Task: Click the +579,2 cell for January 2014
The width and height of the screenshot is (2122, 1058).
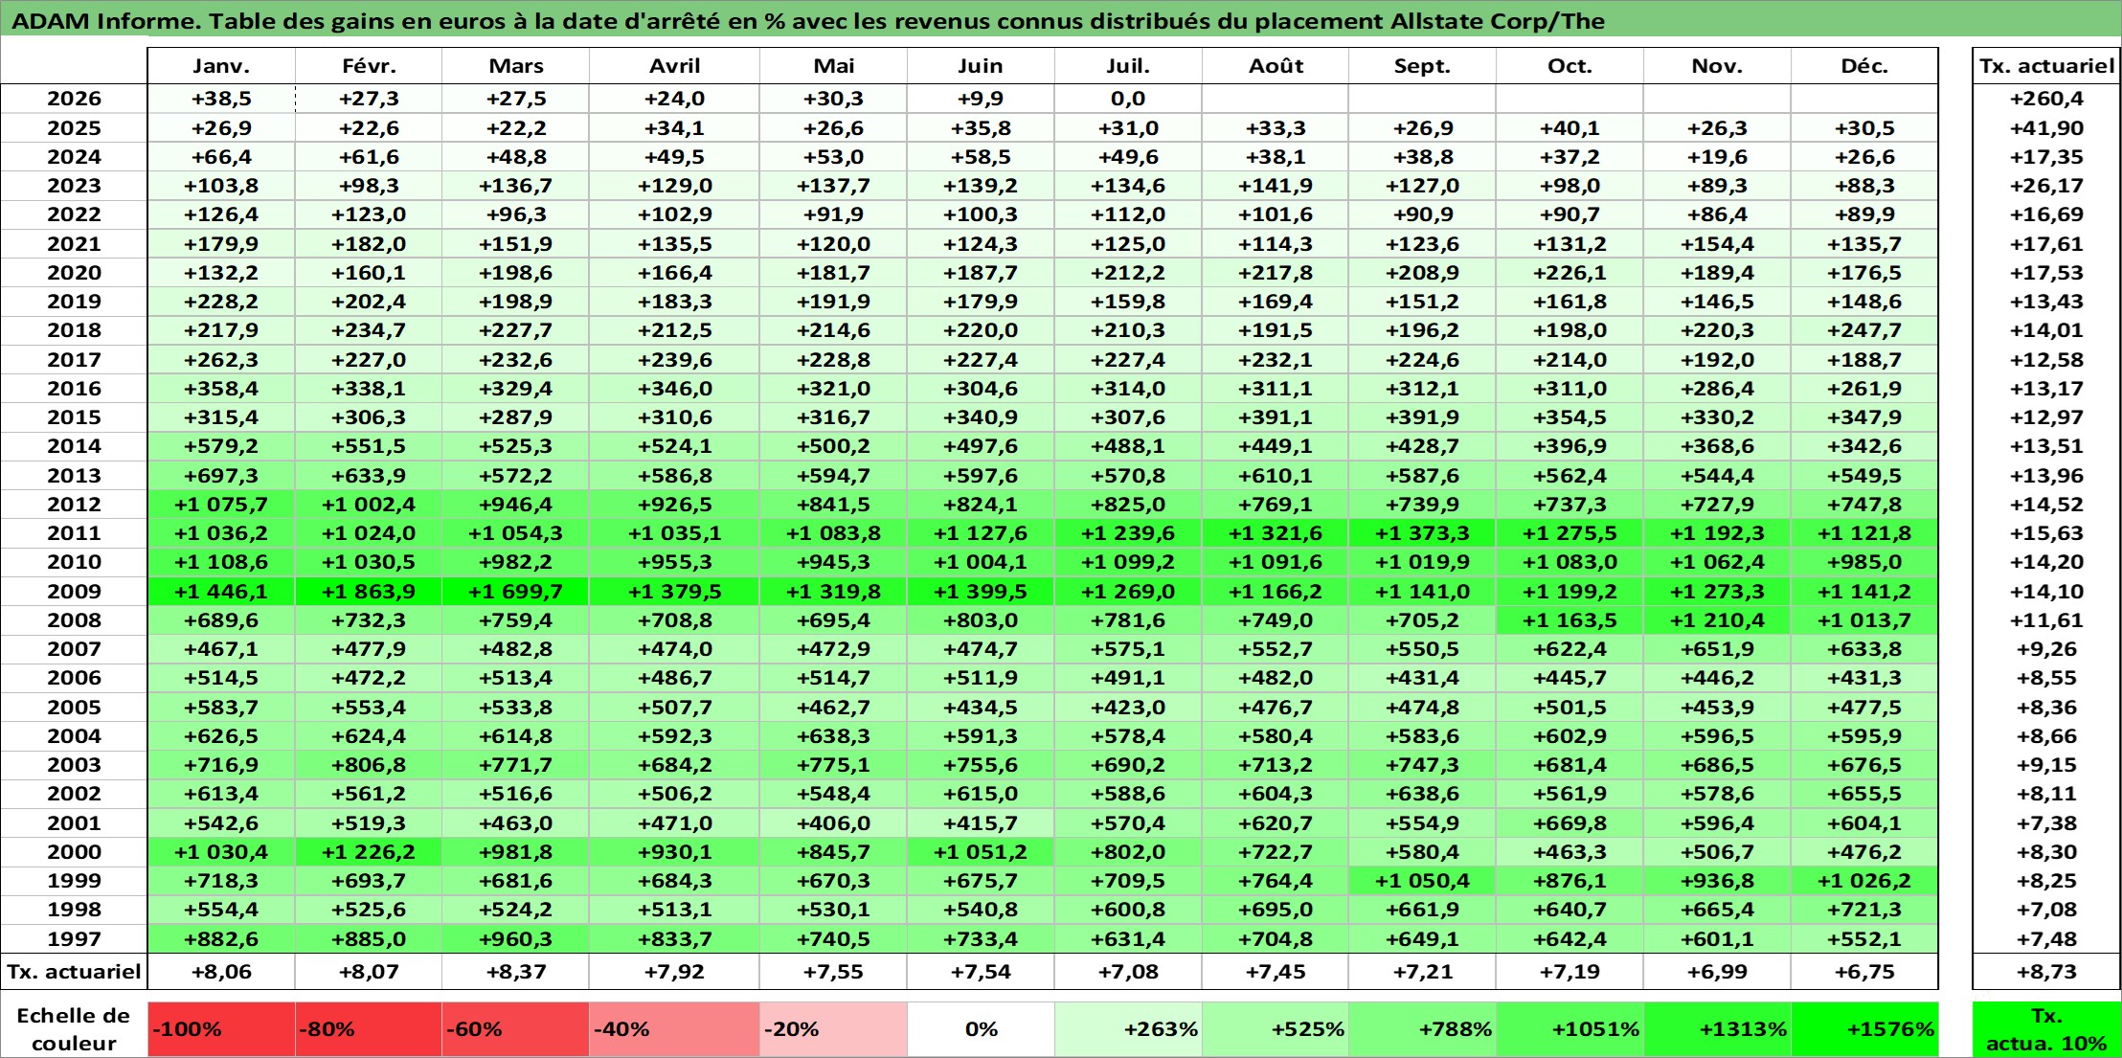Action: click(221, 446)
